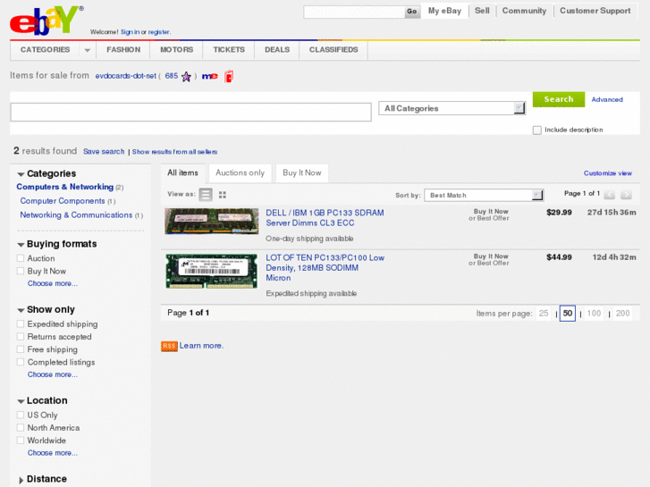The image size is (650, 487).
Task: Check the Include description checkbox
Action: point(536,130)
